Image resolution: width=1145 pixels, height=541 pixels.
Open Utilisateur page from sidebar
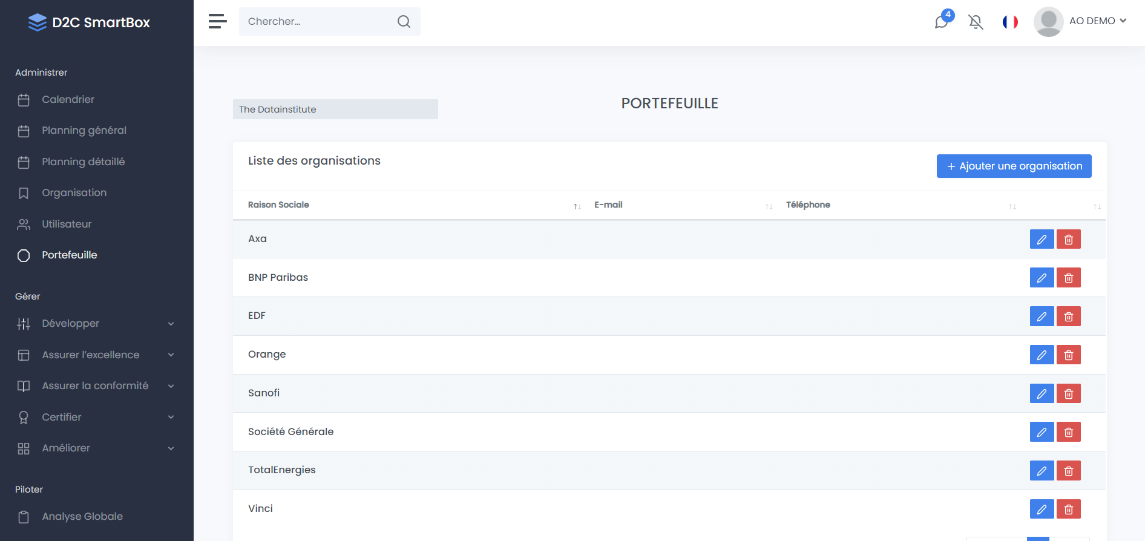coord(67,224)
